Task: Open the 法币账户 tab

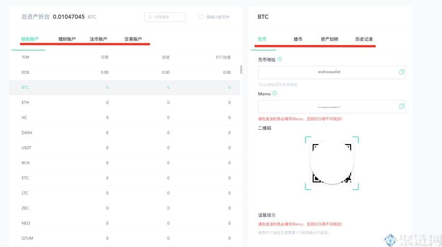Action: pos(98,39)
